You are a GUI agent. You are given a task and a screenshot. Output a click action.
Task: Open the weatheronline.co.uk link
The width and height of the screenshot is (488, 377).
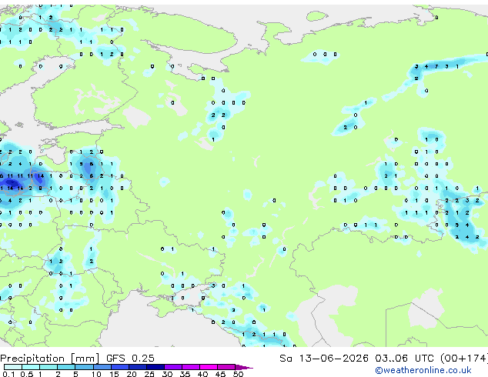point(423,370)
